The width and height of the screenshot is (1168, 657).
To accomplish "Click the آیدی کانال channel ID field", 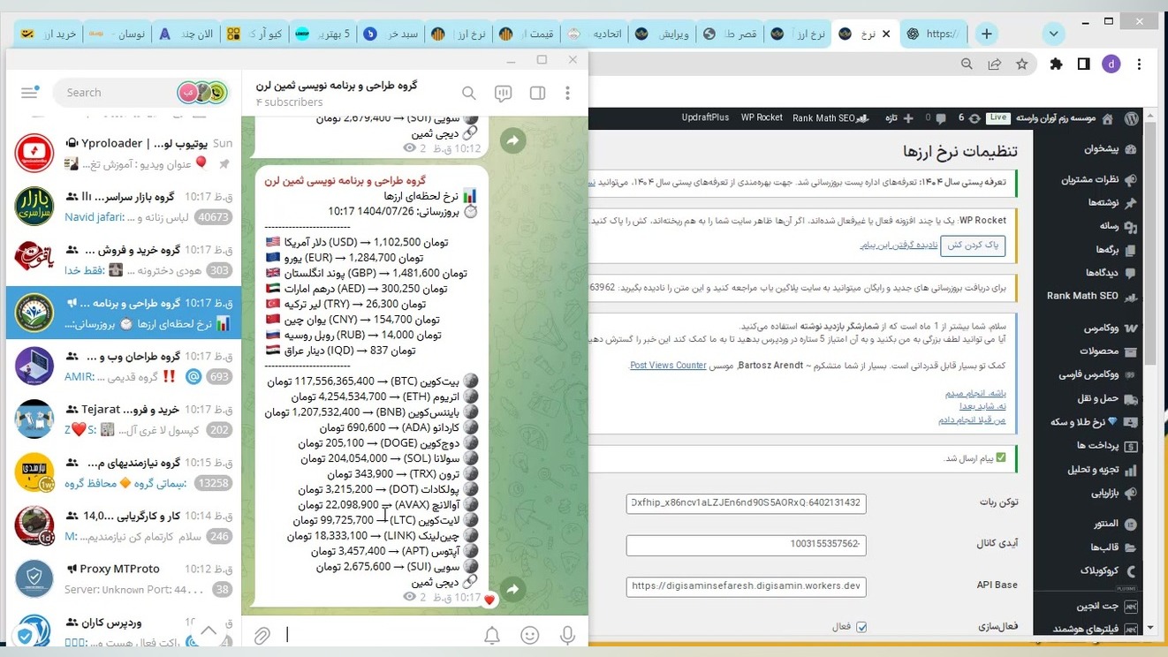I will coord(746,545).
